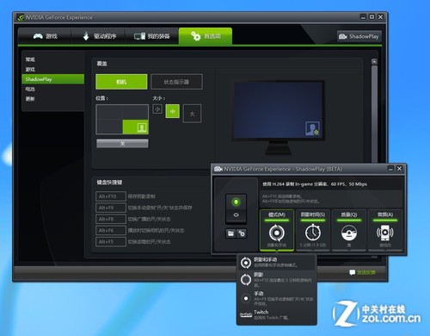Click the preferences panel vertical scrollbar
This screenshot has height=336, width=430.
coord(374,112)
